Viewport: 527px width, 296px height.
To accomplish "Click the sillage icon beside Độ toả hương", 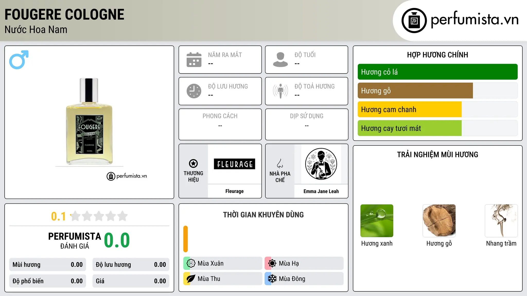I will click(280, 91).
